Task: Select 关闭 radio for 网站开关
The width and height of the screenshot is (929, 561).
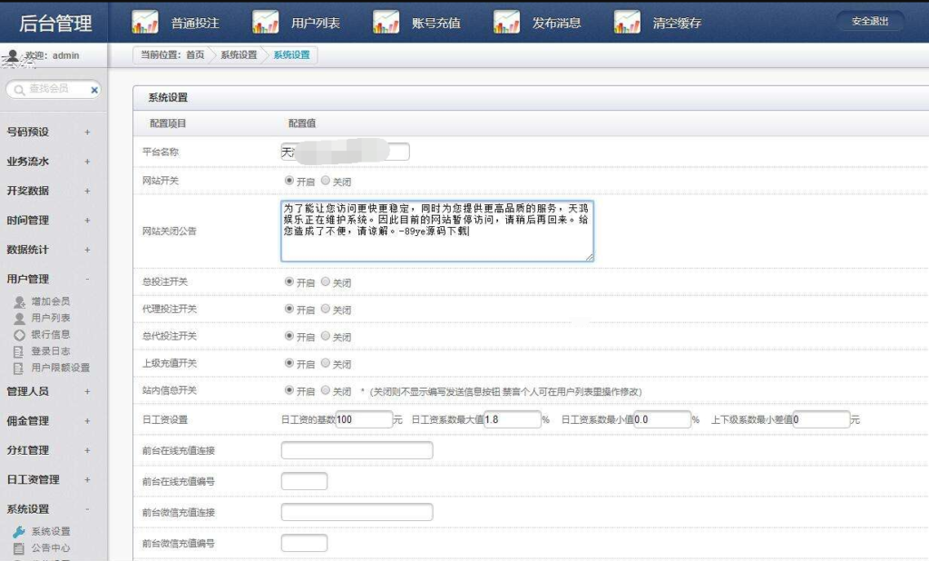Action: (326, 182)
